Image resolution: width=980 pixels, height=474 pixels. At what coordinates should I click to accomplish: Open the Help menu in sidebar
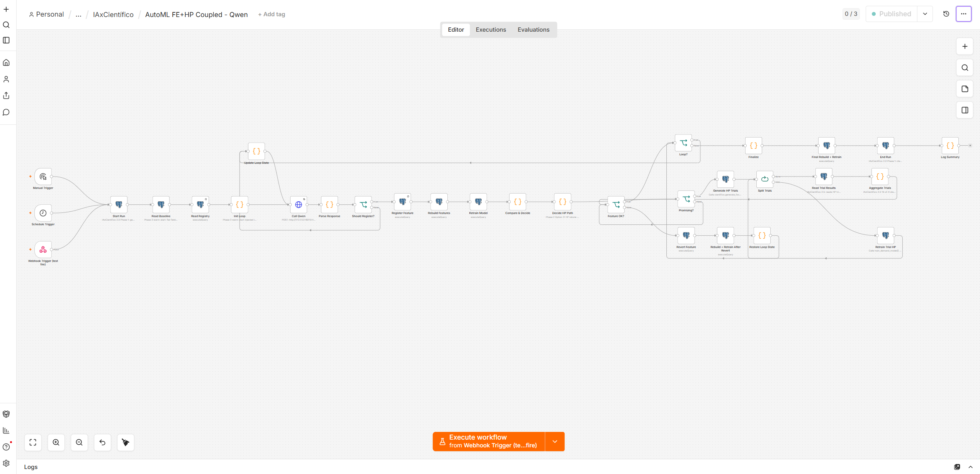[6, 447]
